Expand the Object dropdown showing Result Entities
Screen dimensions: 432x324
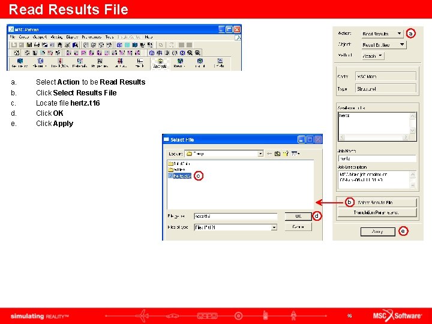click(x=384, y=44)
